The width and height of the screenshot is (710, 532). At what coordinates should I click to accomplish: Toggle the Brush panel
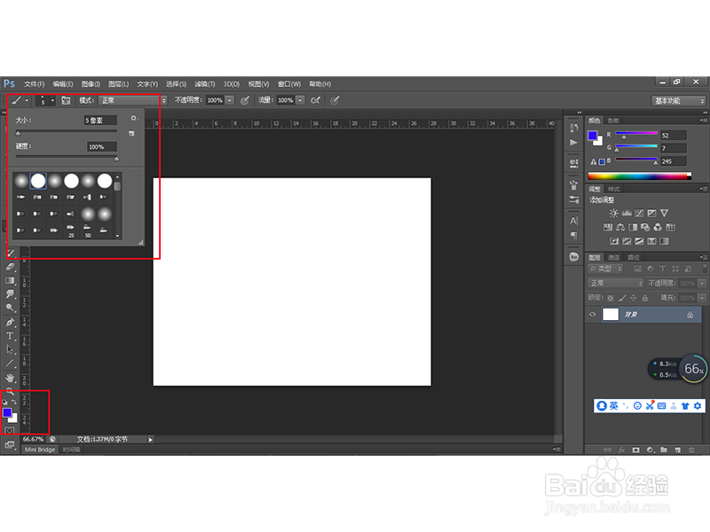pos(66,100)
